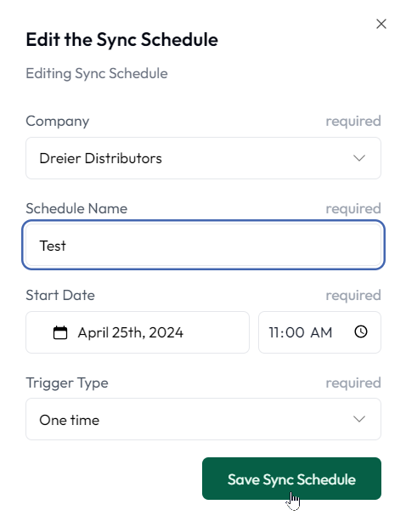The image size is (406, 527).
Task: Open the One time trigger selector
Action: click(x=203, y=419)
